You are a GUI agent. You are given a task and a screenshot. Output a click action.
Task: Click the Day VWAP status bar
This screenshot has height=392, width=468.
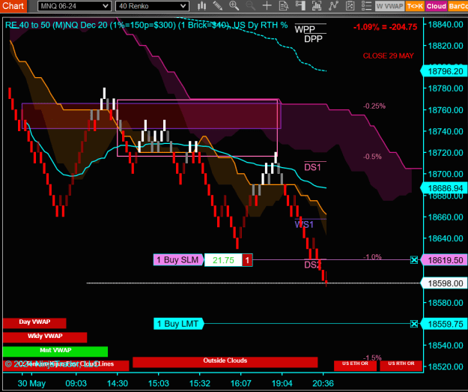[34, 323]
